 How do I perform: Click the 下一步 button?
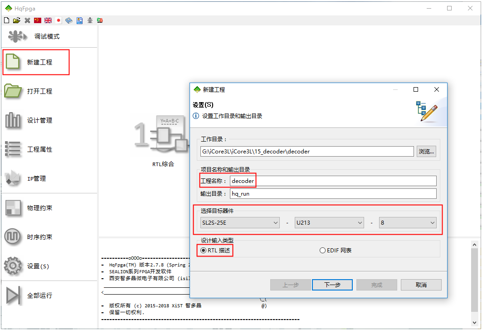(x=332, y=285)
